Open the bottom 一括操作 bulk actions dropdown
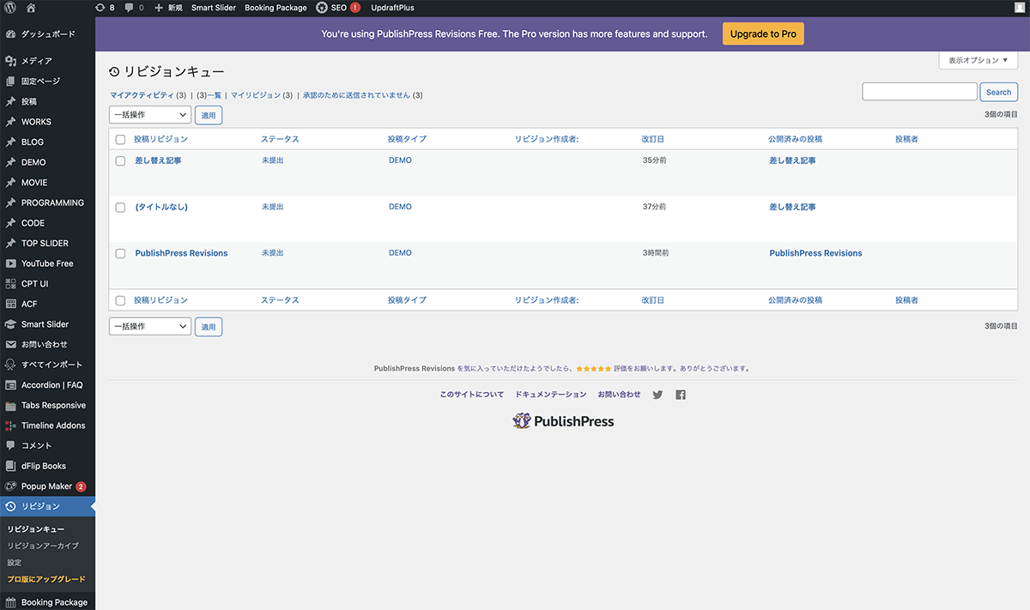This screenshot has width=1030, height=610. pos(149,326)
